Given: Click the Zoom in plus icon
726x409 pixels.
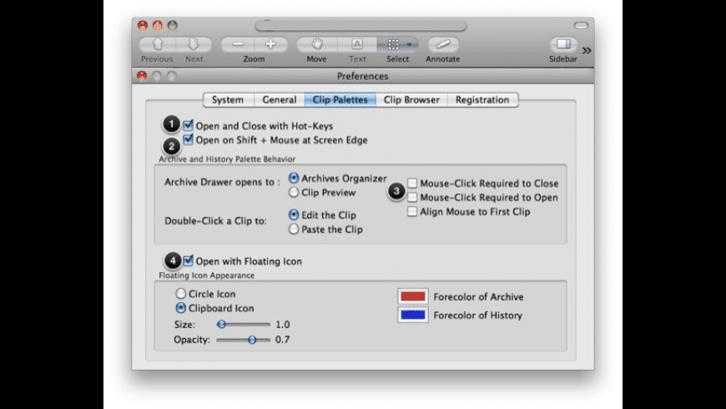Looking at the screenshot, I should tap(270, 44).
